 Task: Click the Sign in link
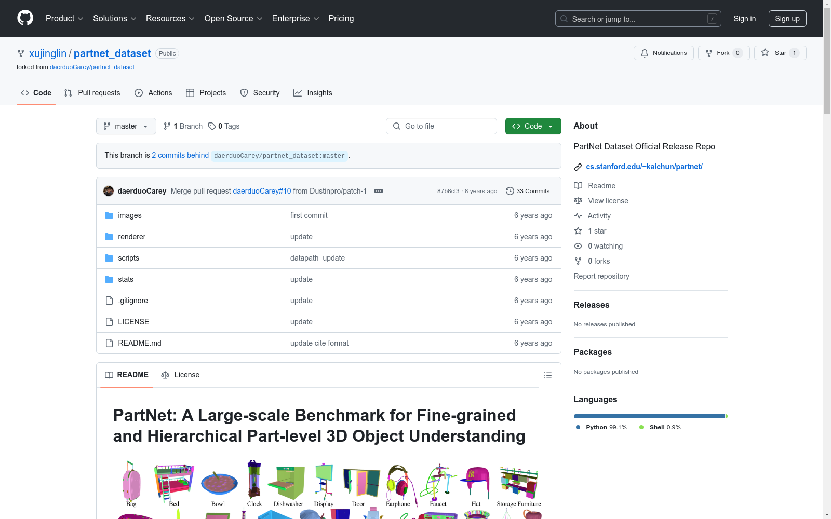pyautogui.click(x=745, y=19)
